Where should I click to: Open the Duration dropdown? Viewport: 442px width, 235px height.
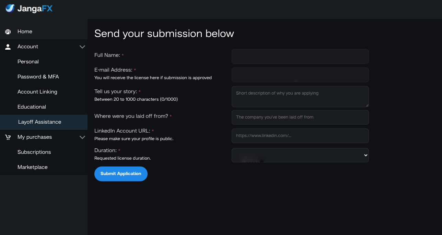pos(300,155)
